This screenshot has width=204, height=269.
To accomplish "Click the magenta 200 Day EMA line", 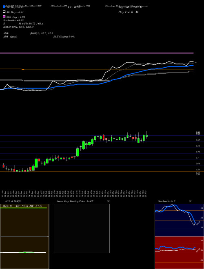I will [x=97, y=53].
